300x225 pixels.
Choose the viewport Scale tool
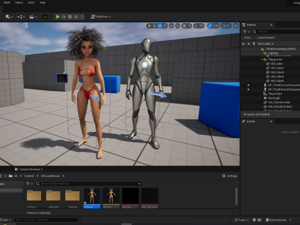(165, 26)
